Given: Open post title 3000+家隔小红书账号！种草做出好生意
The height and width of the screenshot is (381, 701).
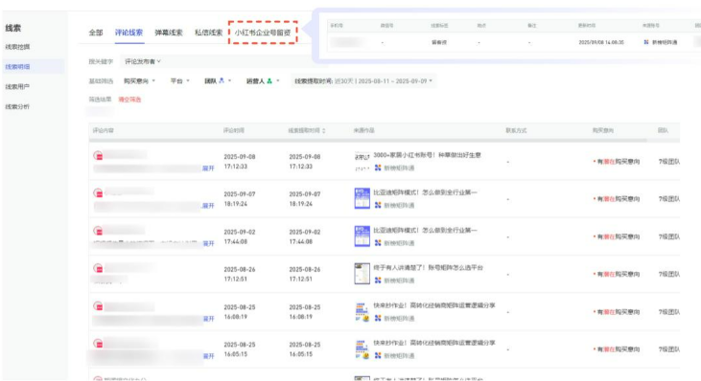Looking at the screenshot, I should [427, 155].
